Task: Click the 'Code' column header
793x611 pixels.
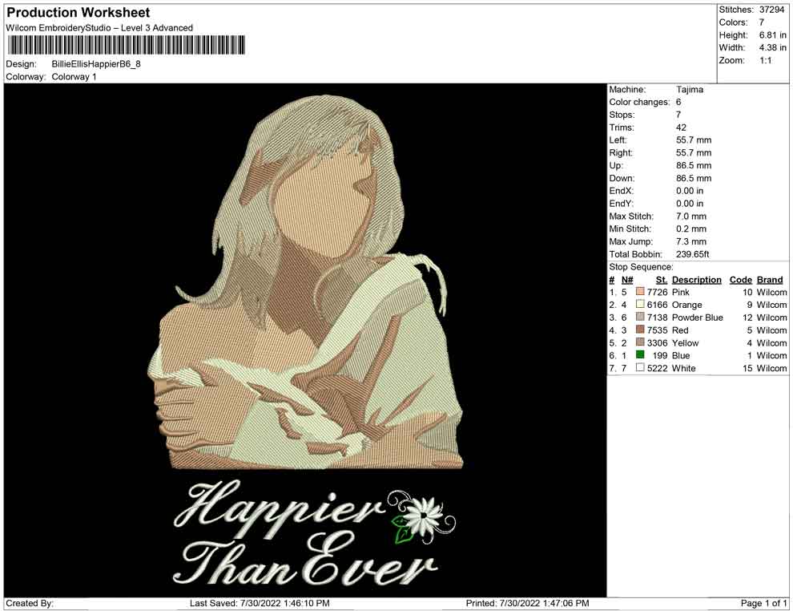Action: click(741, 279)
